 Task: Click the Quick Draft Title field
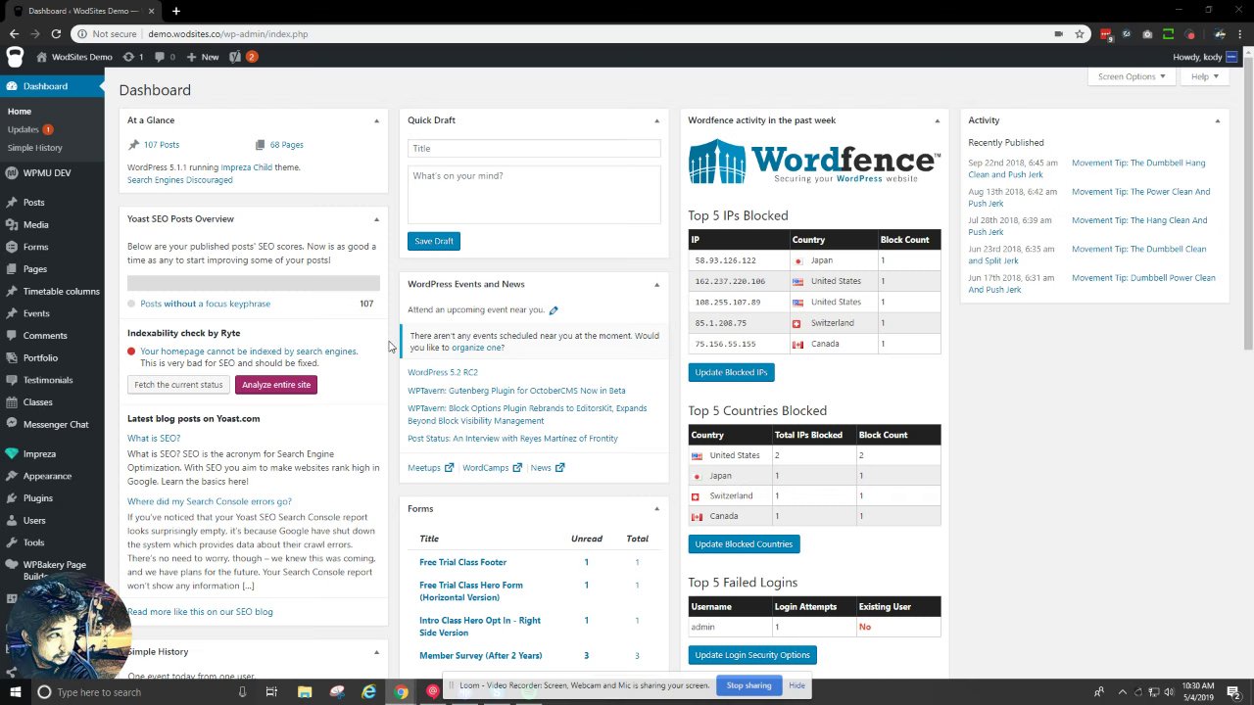click(534, 149)
